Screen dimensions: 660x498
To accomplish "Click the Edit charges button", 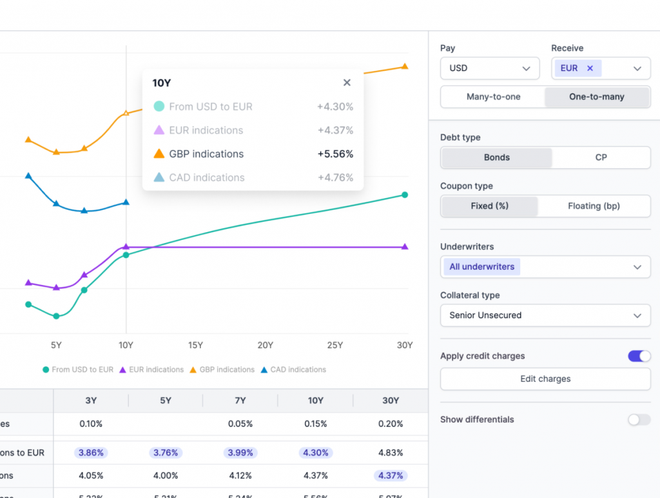I will click(545, 379).
